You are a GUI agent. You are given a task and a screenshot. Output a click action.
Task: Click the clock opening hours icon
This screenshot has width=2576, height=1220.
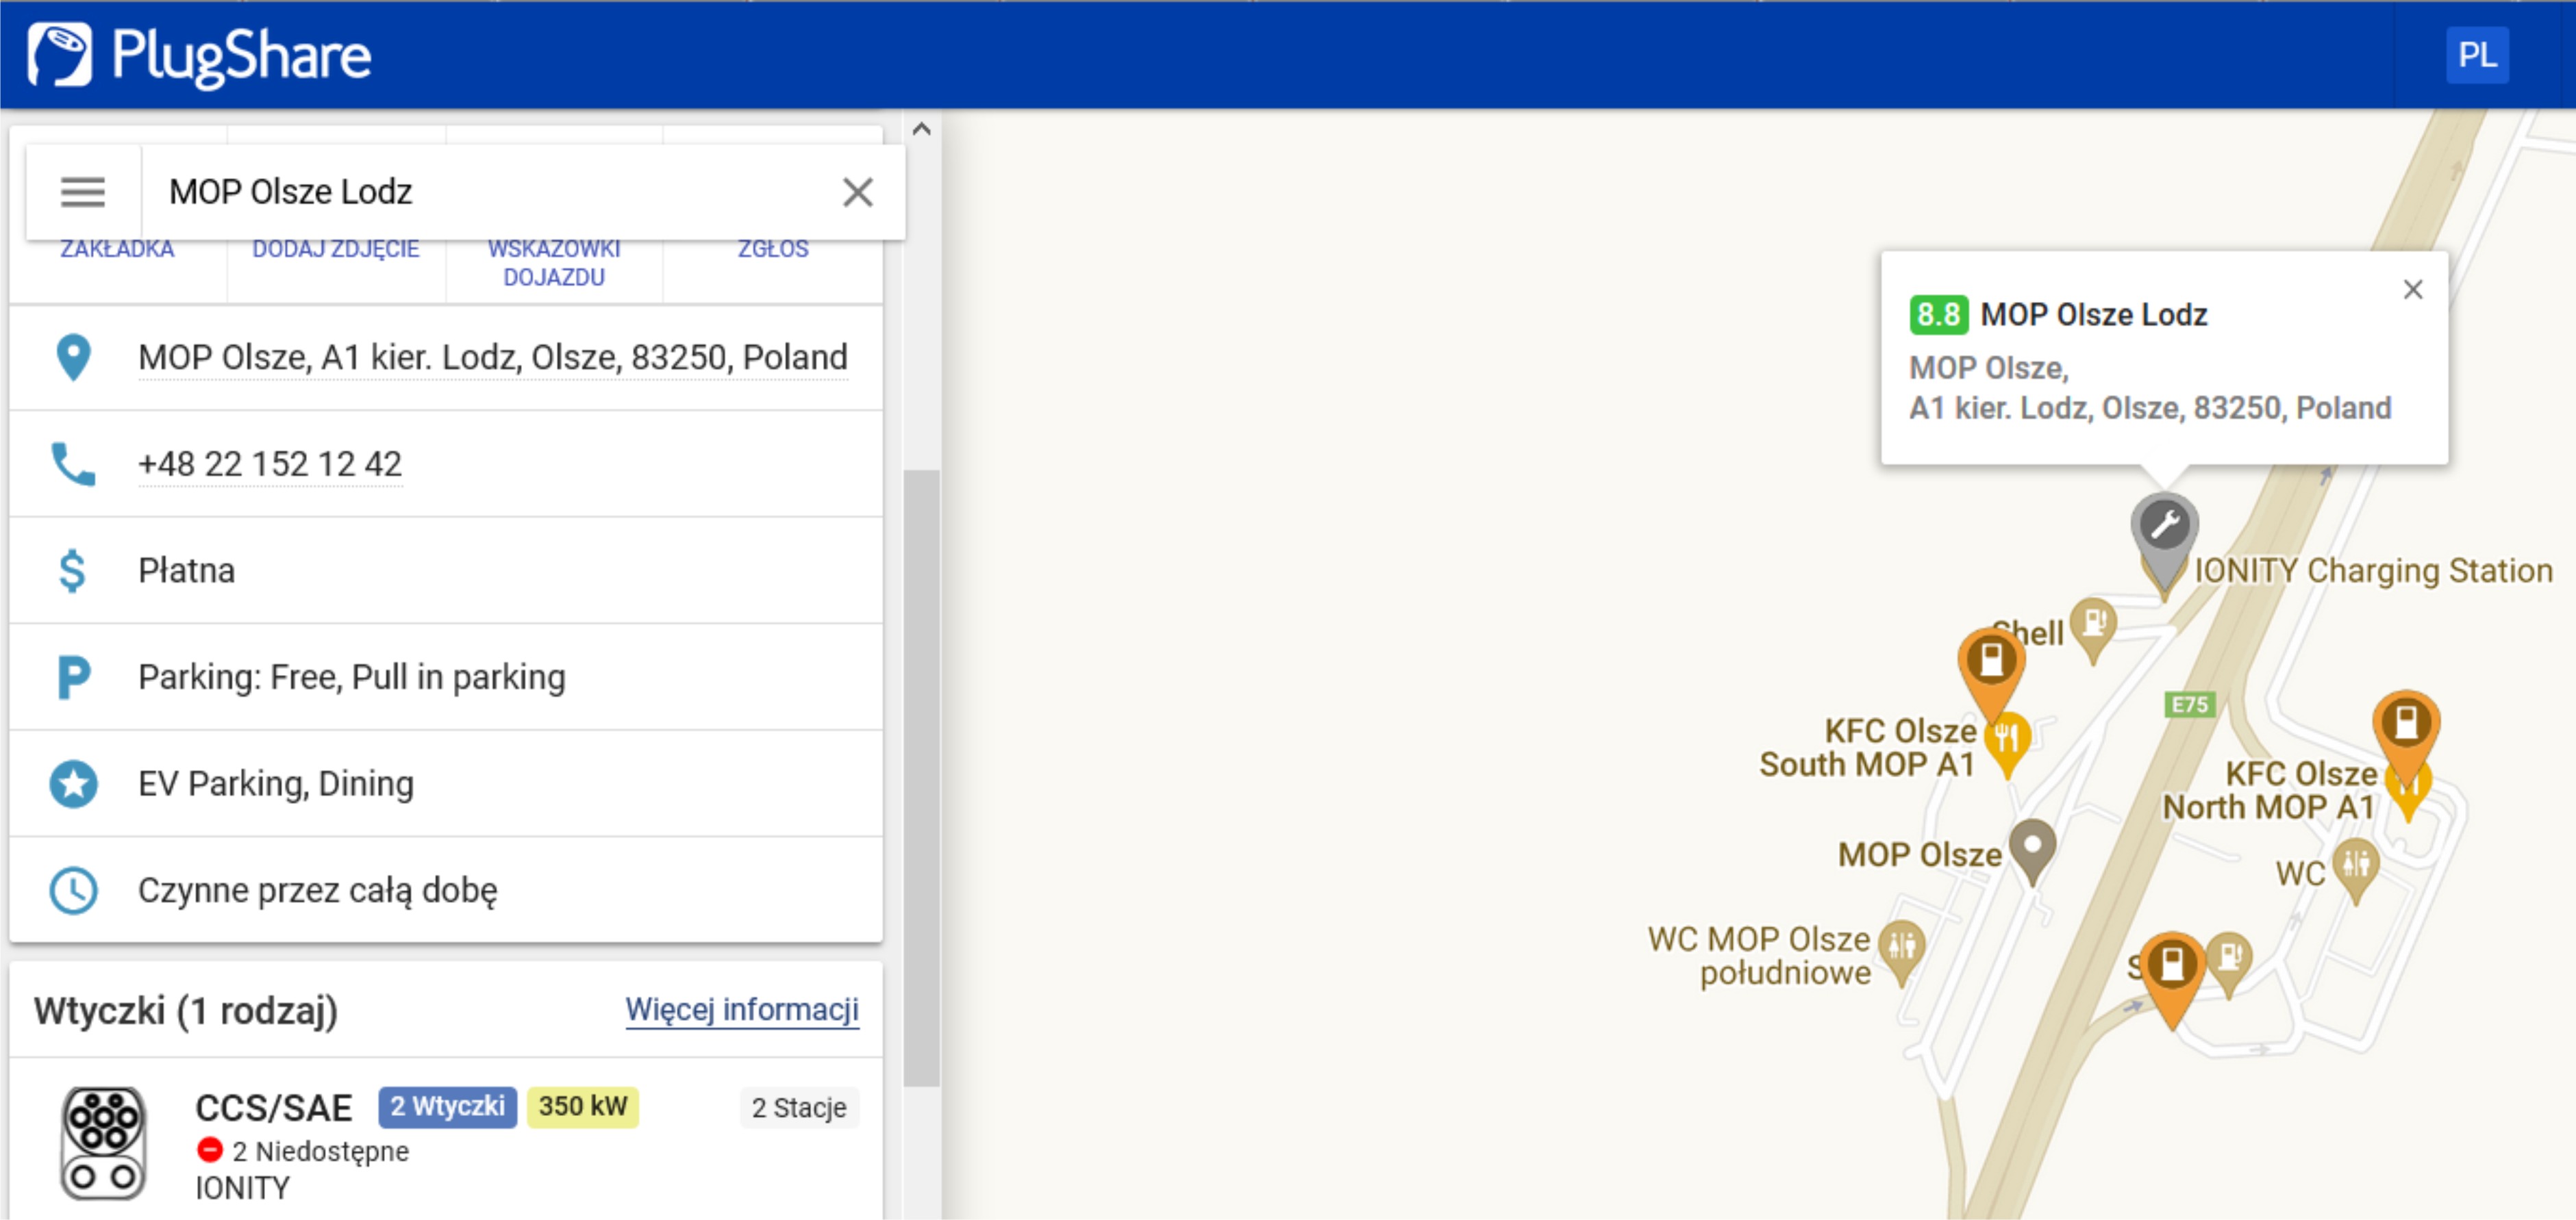(x=73, y=891)
